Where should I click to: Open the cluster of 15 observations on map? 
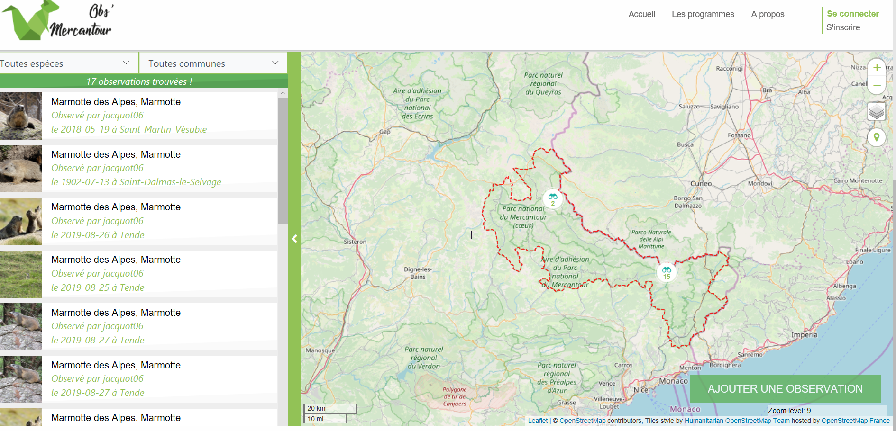[667, 272]
